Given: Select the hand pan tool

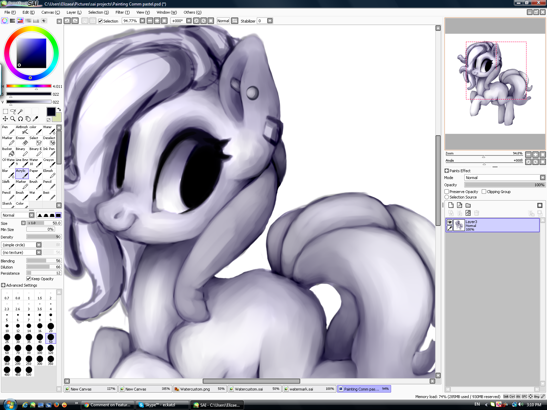Looking at the screenshot, I should pos(28,119).
